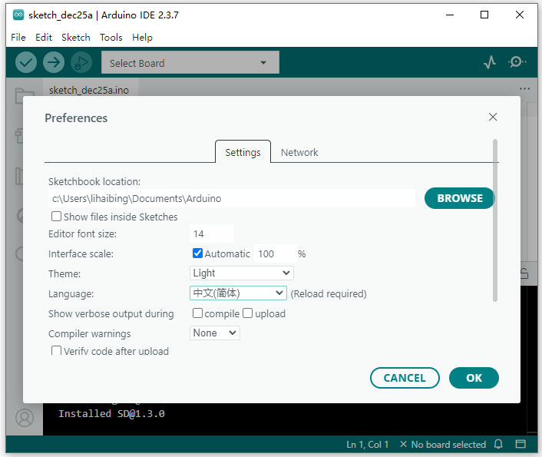
Task: Click the Verify checkmark toolbar icon
Action: pyautogui.click(x=26, y=63)
